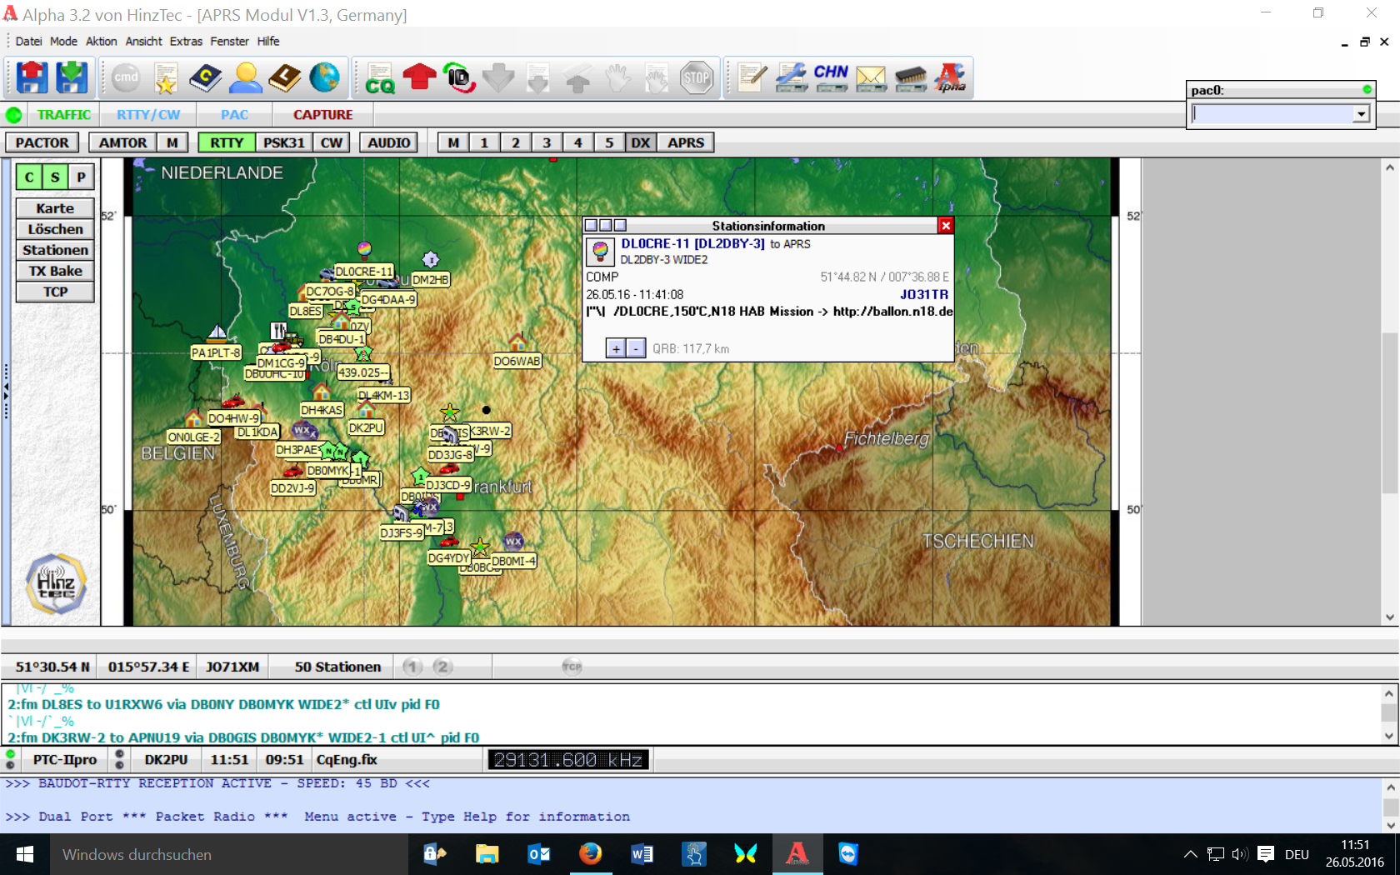The image size is (1400, 875).
Task: Switch to the CAPTURE tab
Action: [322, 115]
